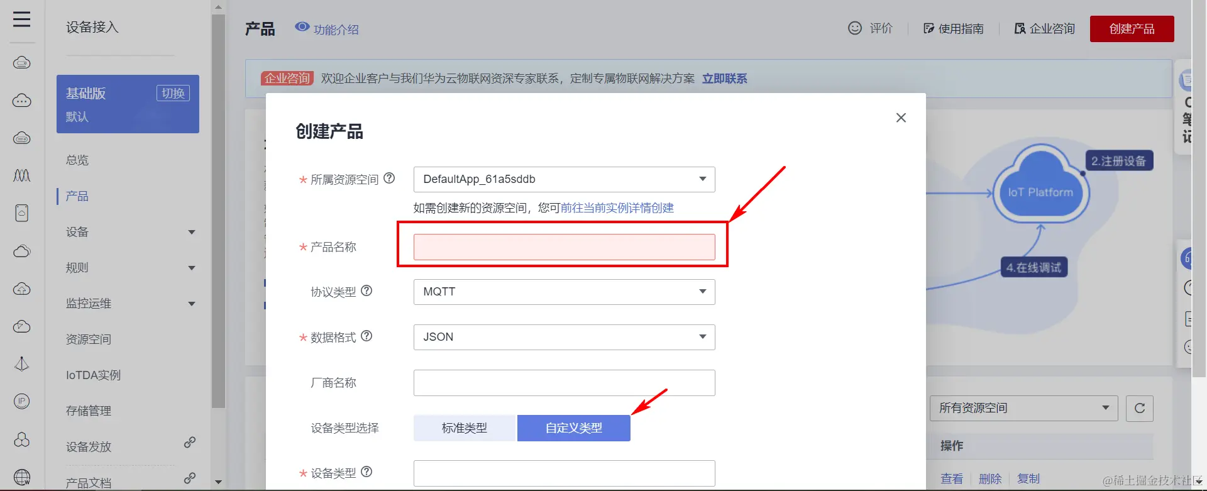Select 自定义类型 device type option
The width and height of the screenshot is (1207, 491).
pos(573,428)
